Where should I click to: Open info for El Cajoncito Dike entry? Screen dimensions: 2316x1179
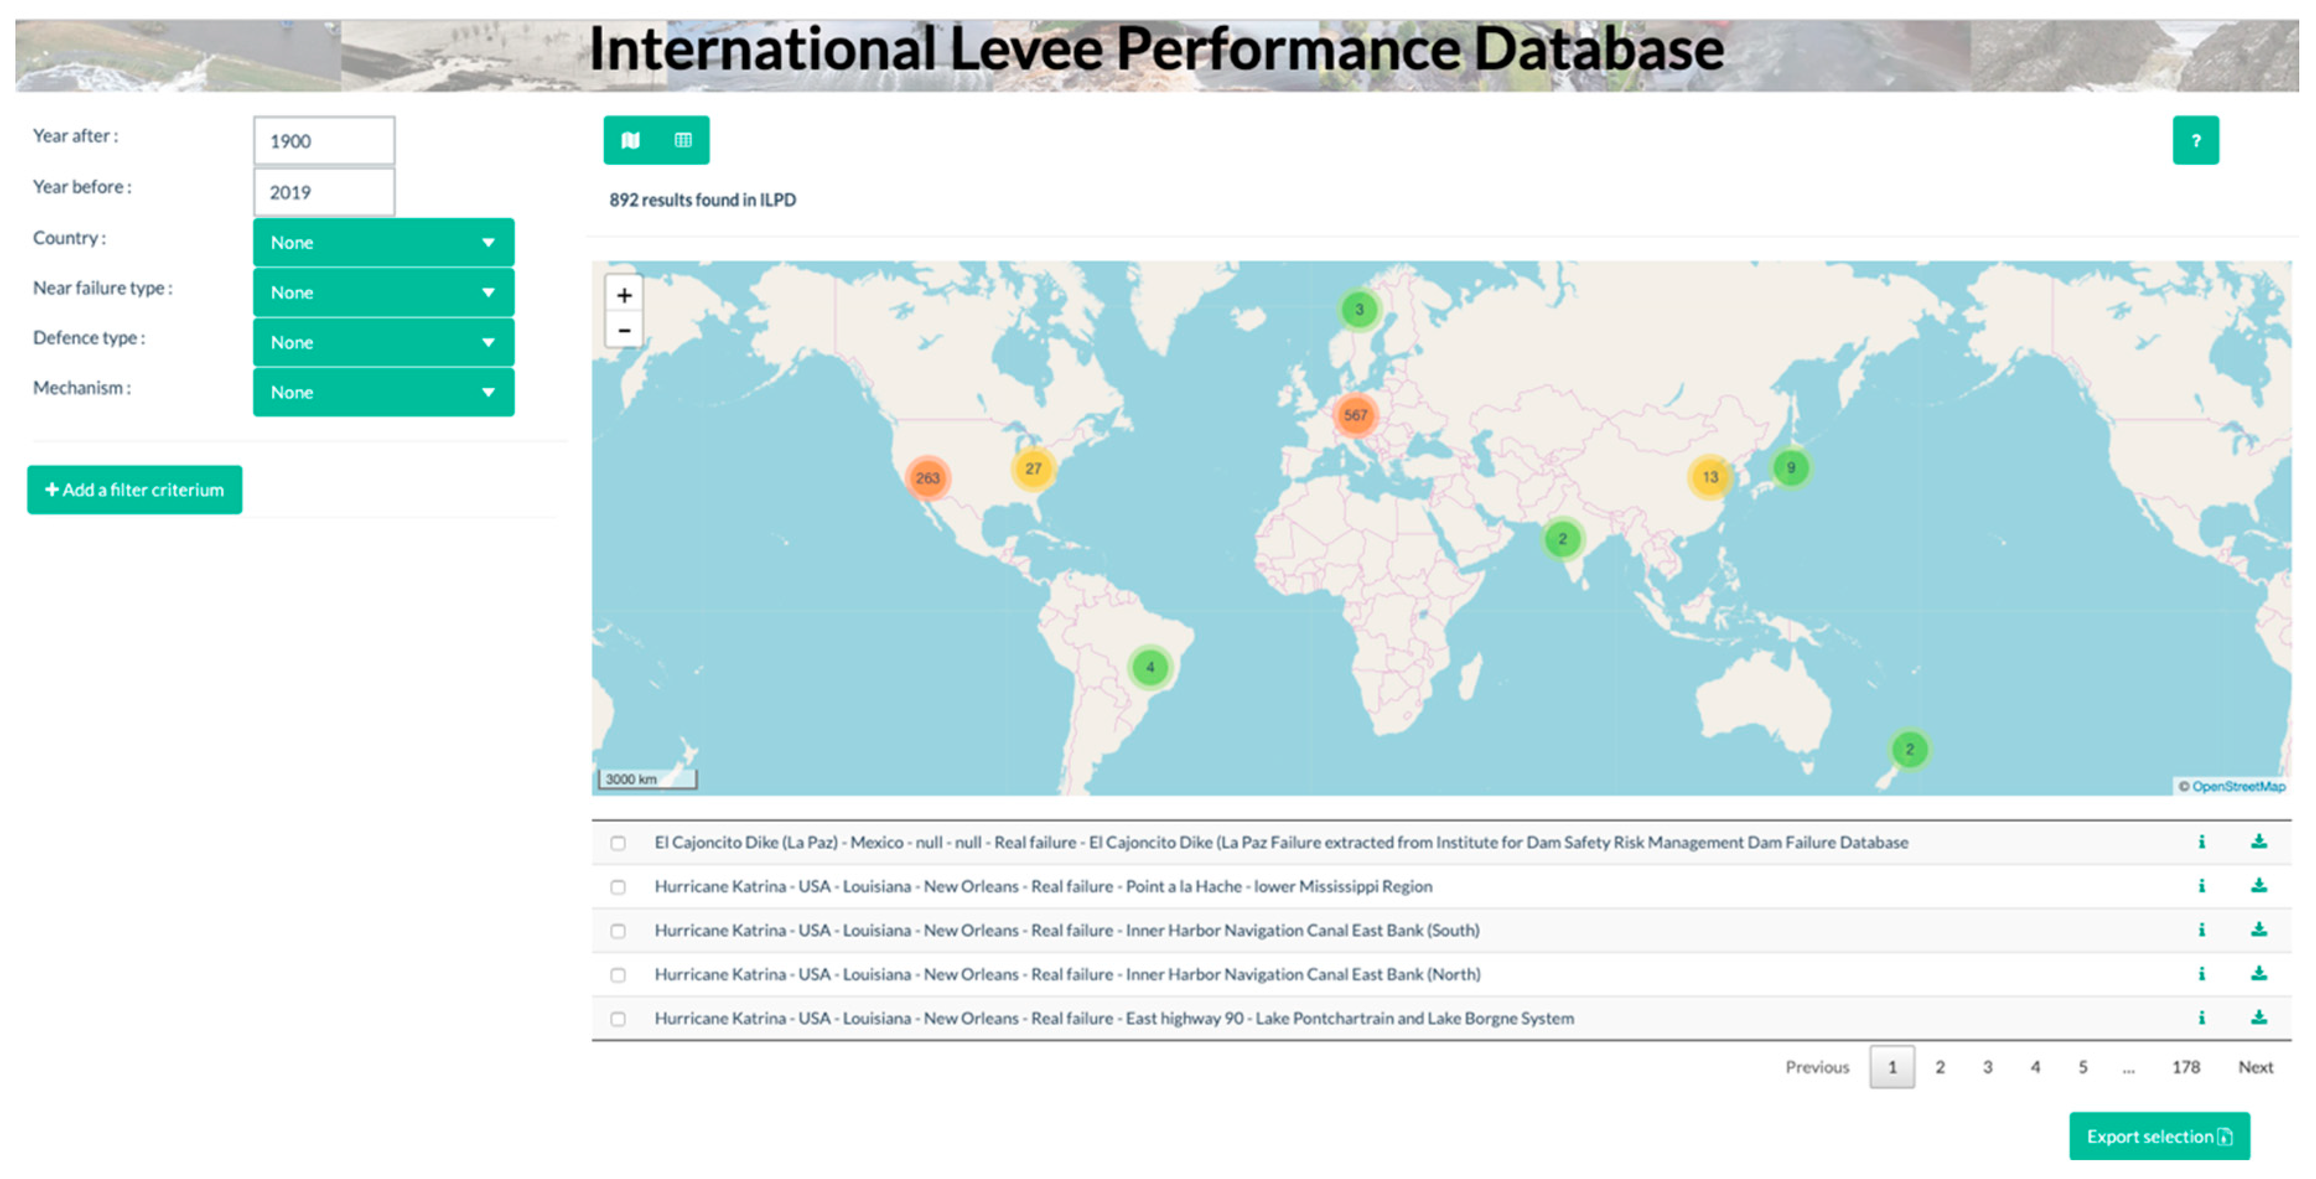(2201, 842)
